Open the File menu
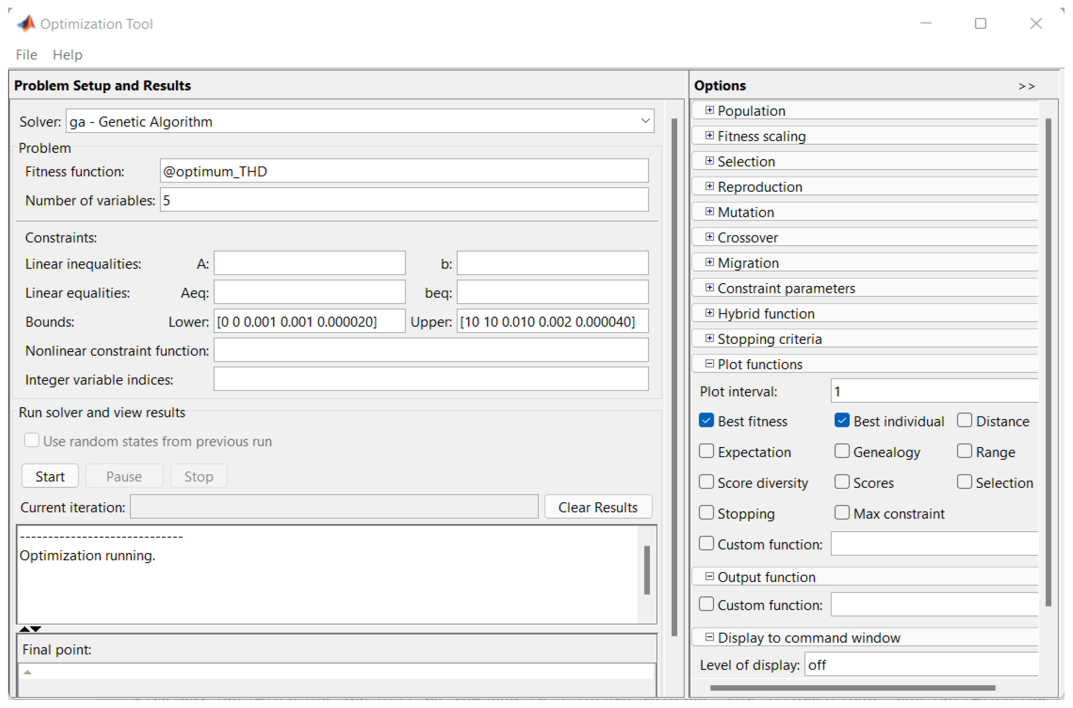This screenshot has height=708, width=1073. [x=26, y=55]
